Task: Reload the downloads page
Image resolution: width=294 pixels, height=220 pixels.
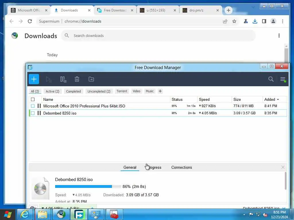Action: click(x=30, y=21)
